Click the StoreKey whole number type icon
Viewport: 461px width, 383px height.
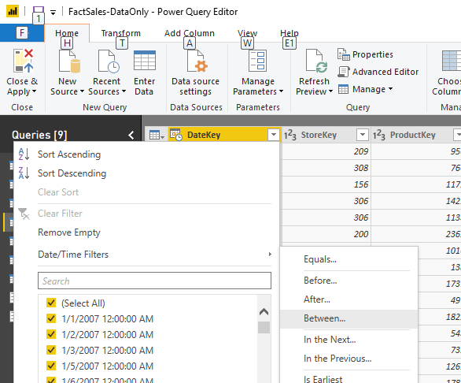[x=290, y=135]
